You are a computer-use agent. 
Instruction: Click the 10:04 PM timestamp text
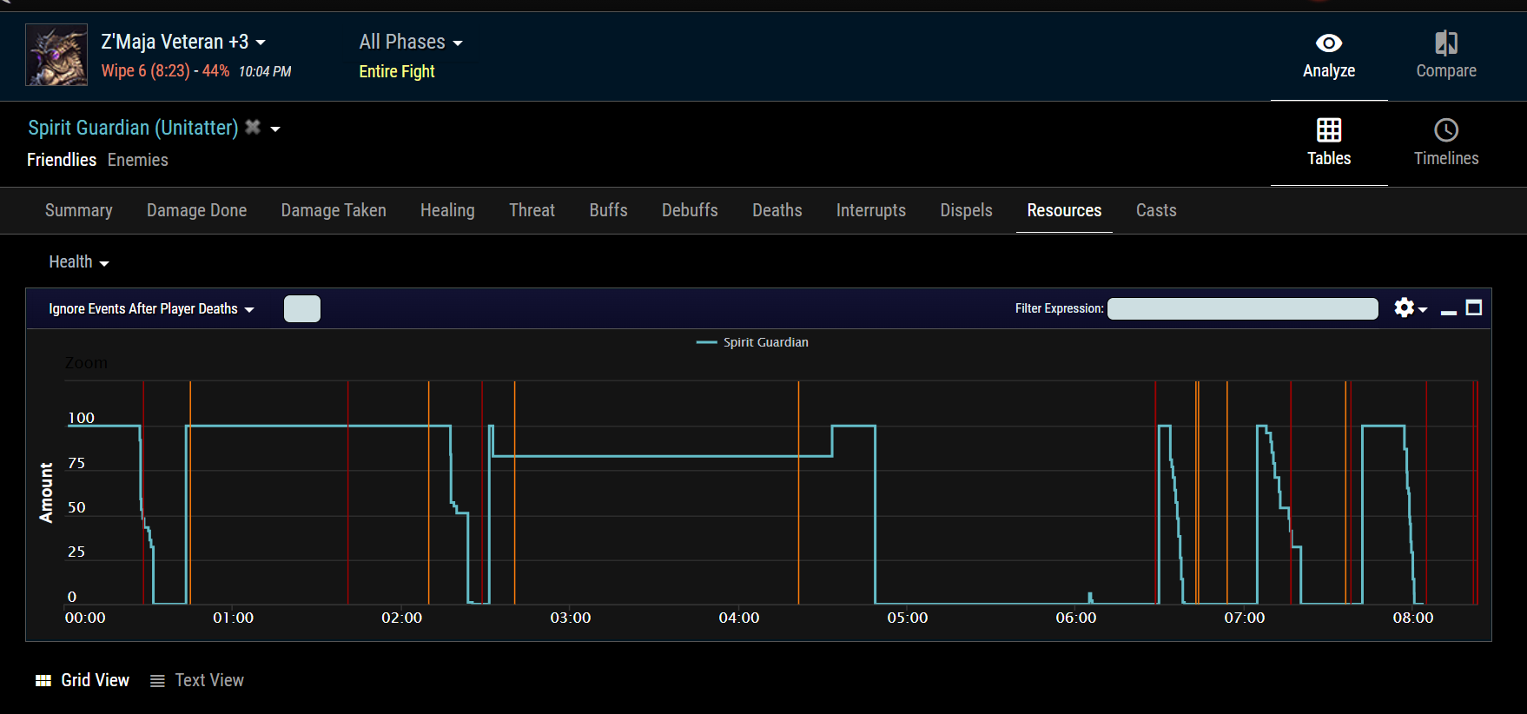pos(265,71)
